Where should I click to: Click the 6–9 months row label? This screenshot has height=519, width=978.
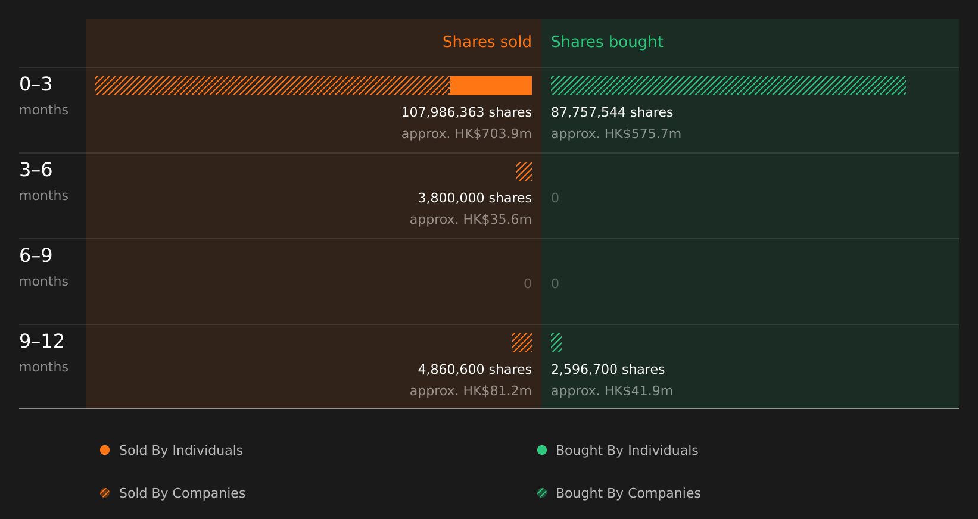tap(43, 267)
